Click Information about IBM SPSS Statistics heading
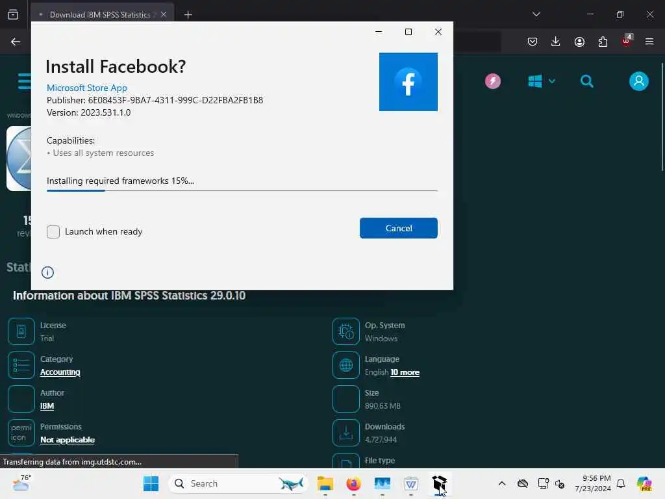 tap(129, 296)
